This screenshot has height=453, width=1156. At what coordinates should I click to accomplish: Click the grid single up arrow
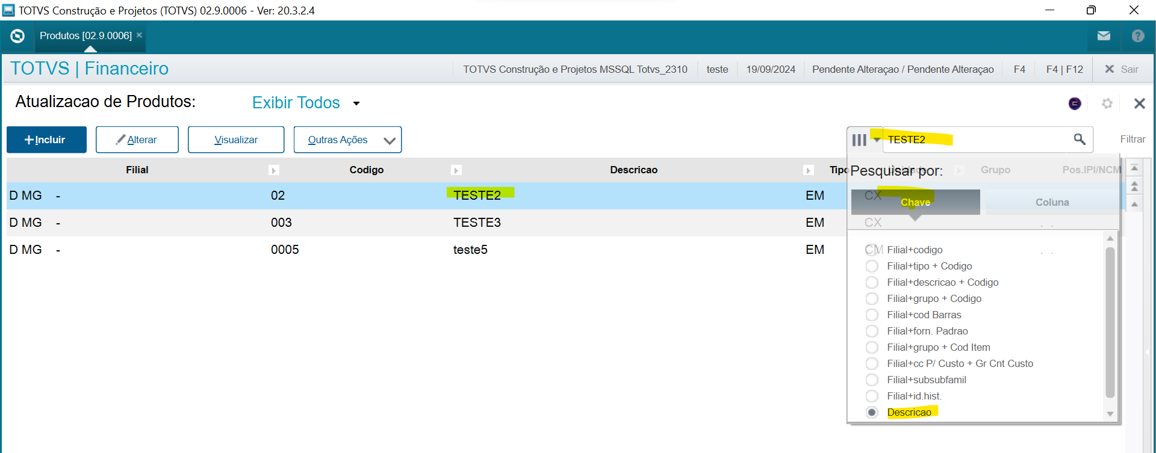[x=1134, y=204]
